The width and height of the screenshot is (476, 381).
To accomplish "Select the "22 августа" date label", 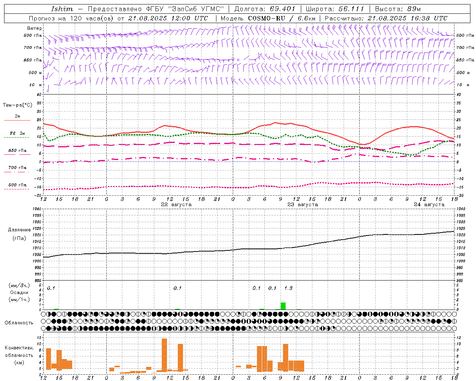I will pos(176,205).
